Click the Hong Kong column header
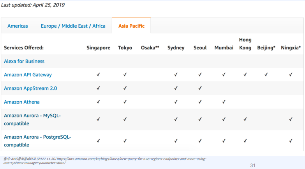 point(245,44)
